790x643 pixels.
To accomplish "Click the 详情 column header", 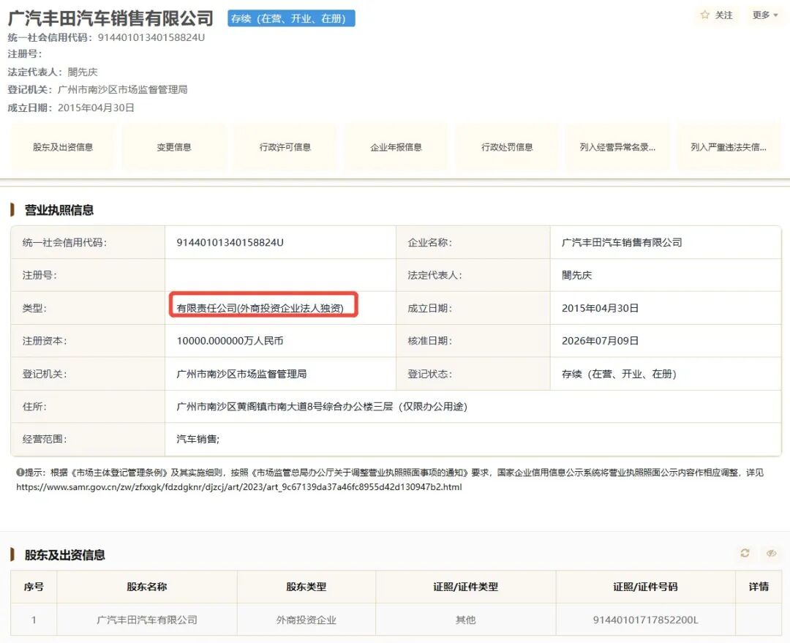I will tap(759, 587).
